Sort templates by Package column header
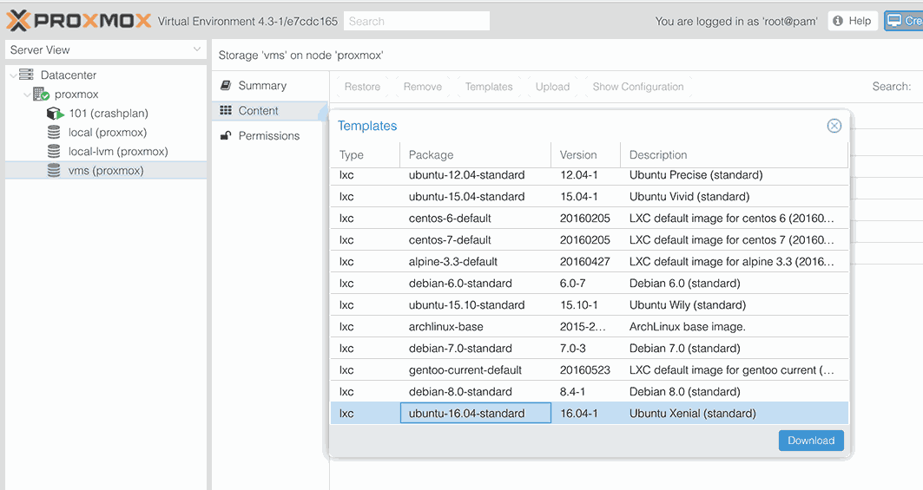The width and height of the screenshot is (923, 490). pos(475,154)
